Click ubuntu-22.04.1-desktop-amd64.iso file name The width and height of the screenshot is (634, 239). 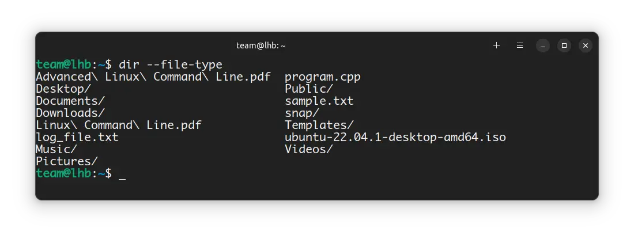[x=395, y=137]
